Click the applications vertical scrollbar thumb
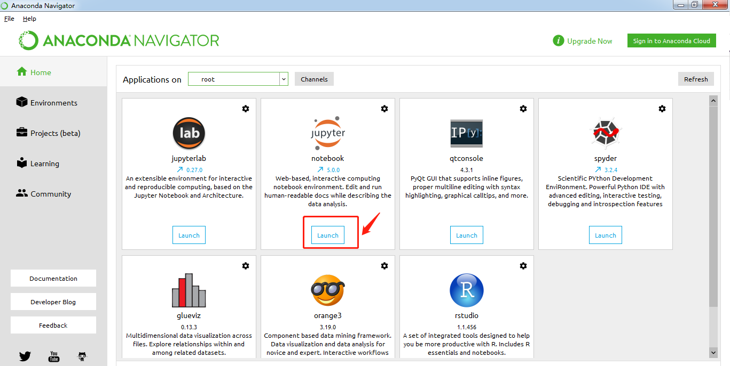Image resolution: width=730 pixels, height=366 pixels. tap(713, 206)
